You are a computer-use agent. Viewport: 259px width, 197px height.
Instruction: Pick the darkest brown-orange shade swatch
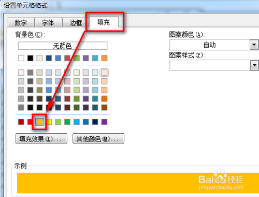click(104, 107)
